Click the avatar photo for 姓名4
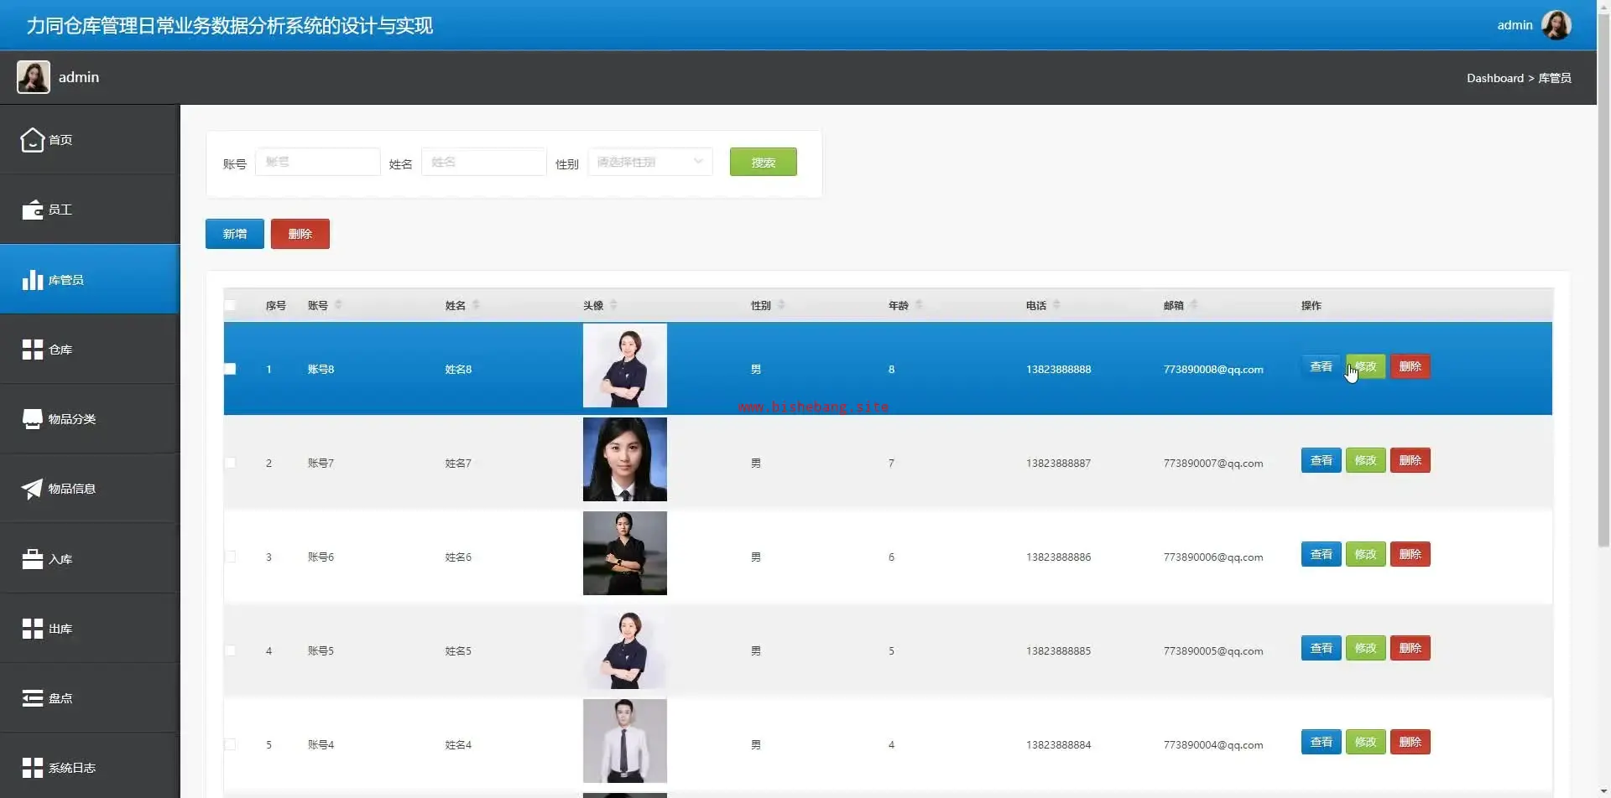Viewport: 1611px width, 798px height. [x=625, y=741]
